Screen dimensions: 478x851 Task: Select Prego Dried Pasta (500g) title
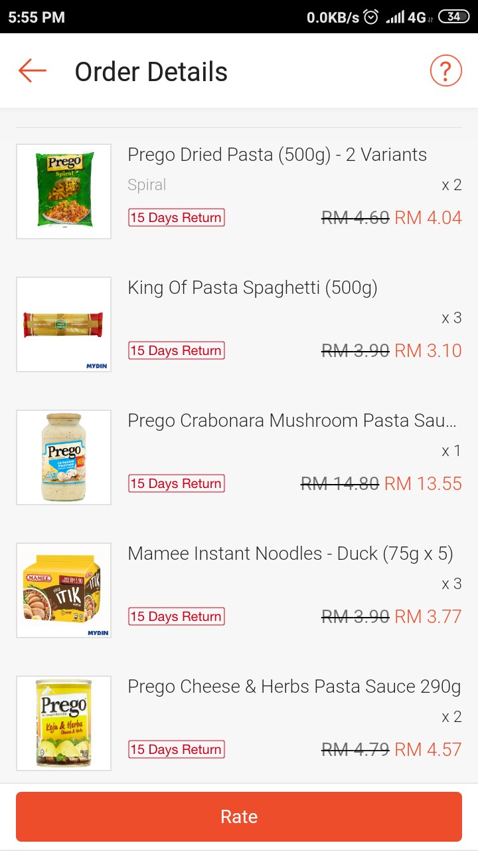coord(277,155)
